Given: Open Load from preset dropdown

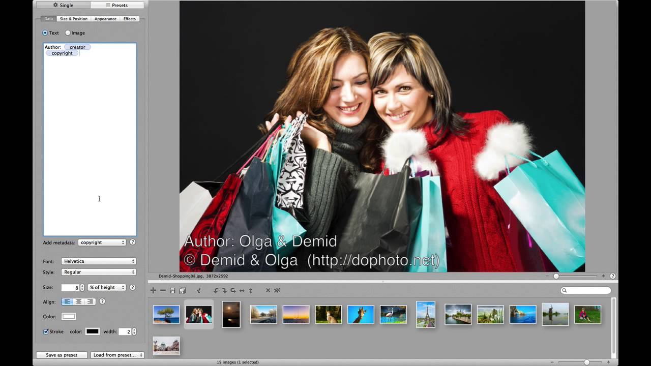Looking at the screenshot, I should tap(117, 355).
